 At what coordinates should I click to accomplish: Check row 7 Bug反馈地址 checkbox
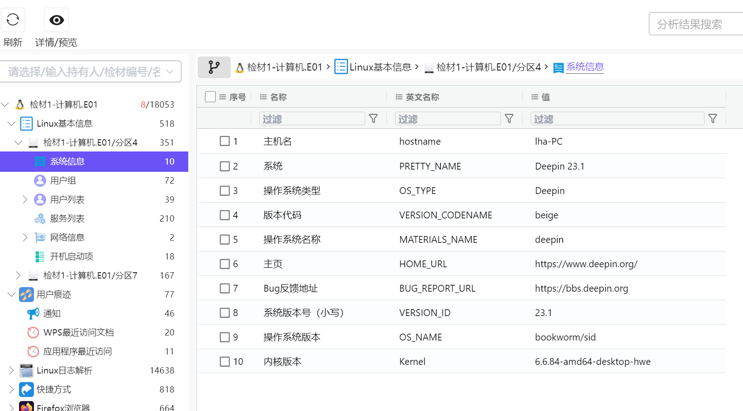tap(224, 288)
